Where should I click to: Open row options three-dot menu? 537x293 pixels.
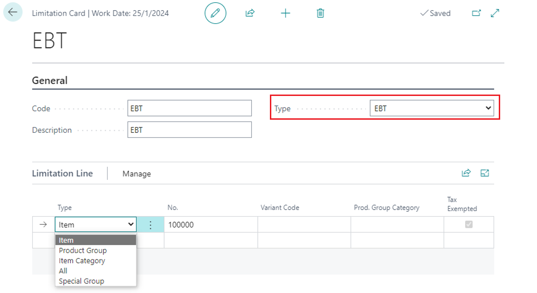150,225
